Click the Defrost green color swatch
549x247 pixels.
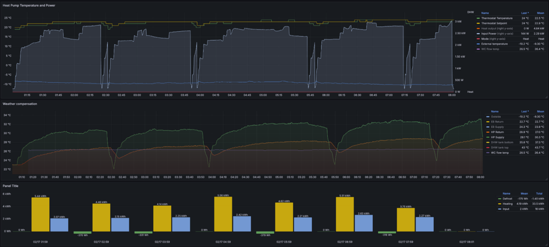[499, 198]
